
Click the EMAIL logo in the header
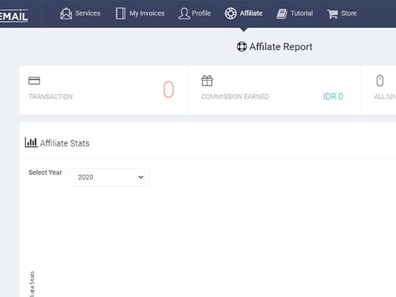[14, 14]
